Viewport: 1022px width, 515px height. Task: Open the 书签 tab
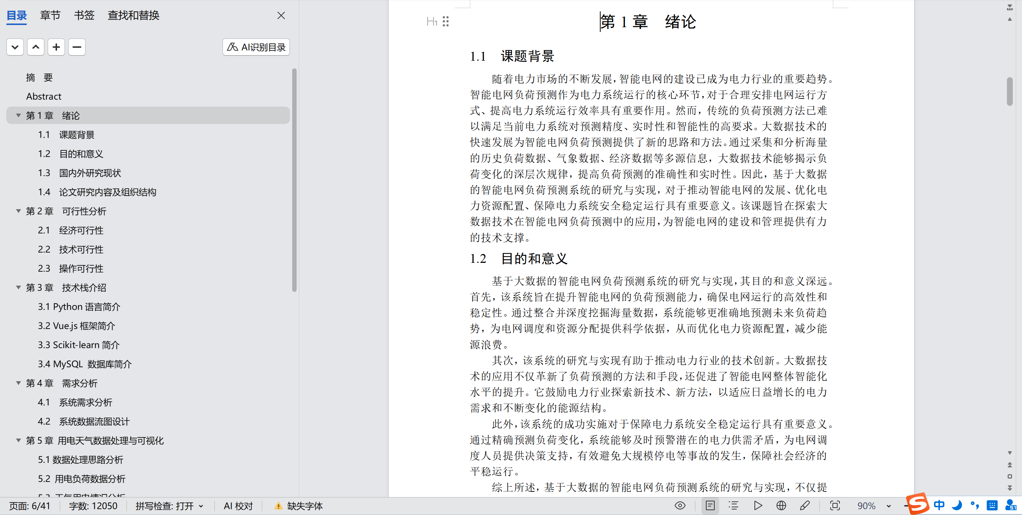pyautogui.click(x=84, y=15)
